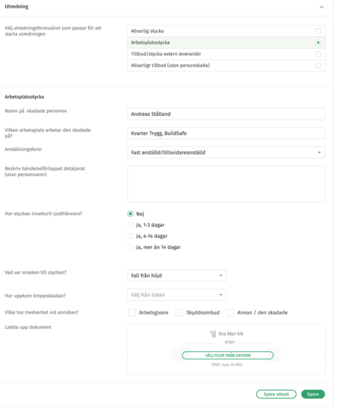
Task: Select Ja, mer än 14 dagar
Action: click(130, 247)
